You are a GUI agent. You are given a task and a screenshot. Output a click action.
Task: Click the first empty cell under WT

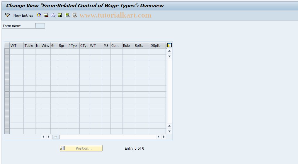(16, 52)
